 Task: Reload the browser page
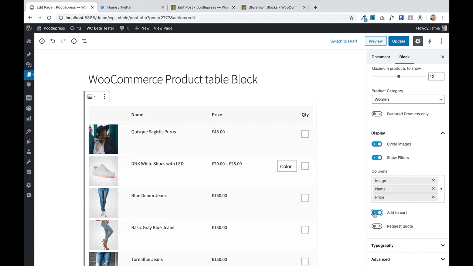[x=50, y=18]
